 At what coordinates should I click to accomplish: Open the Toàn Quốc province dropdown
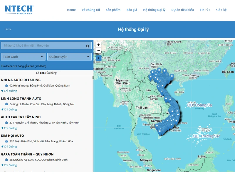click(x=23, y=57)
